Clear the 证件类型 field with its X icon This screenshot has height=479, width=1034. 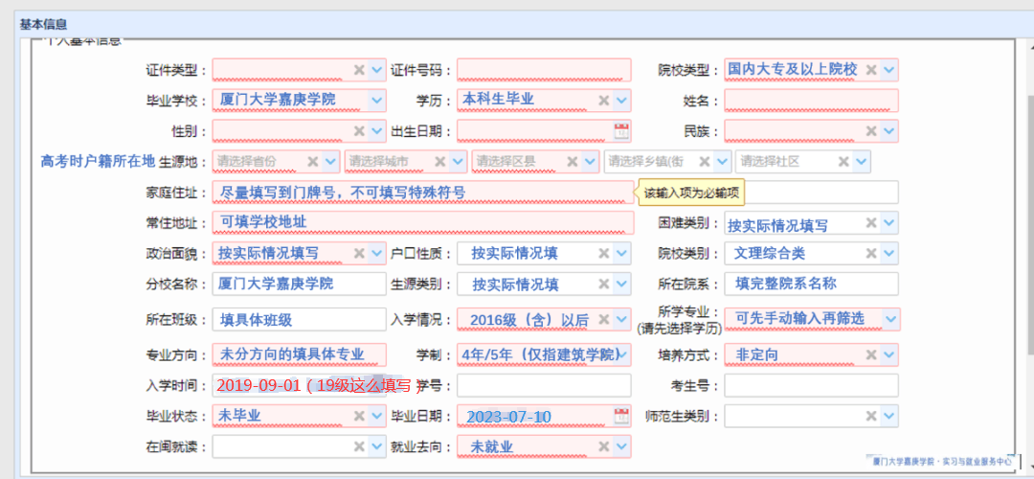359,70
